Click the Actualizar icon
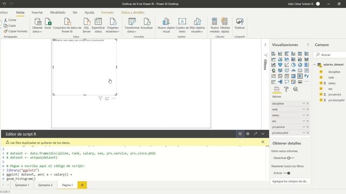The width and height of the screenshot is (346, 194). [147, 22]
